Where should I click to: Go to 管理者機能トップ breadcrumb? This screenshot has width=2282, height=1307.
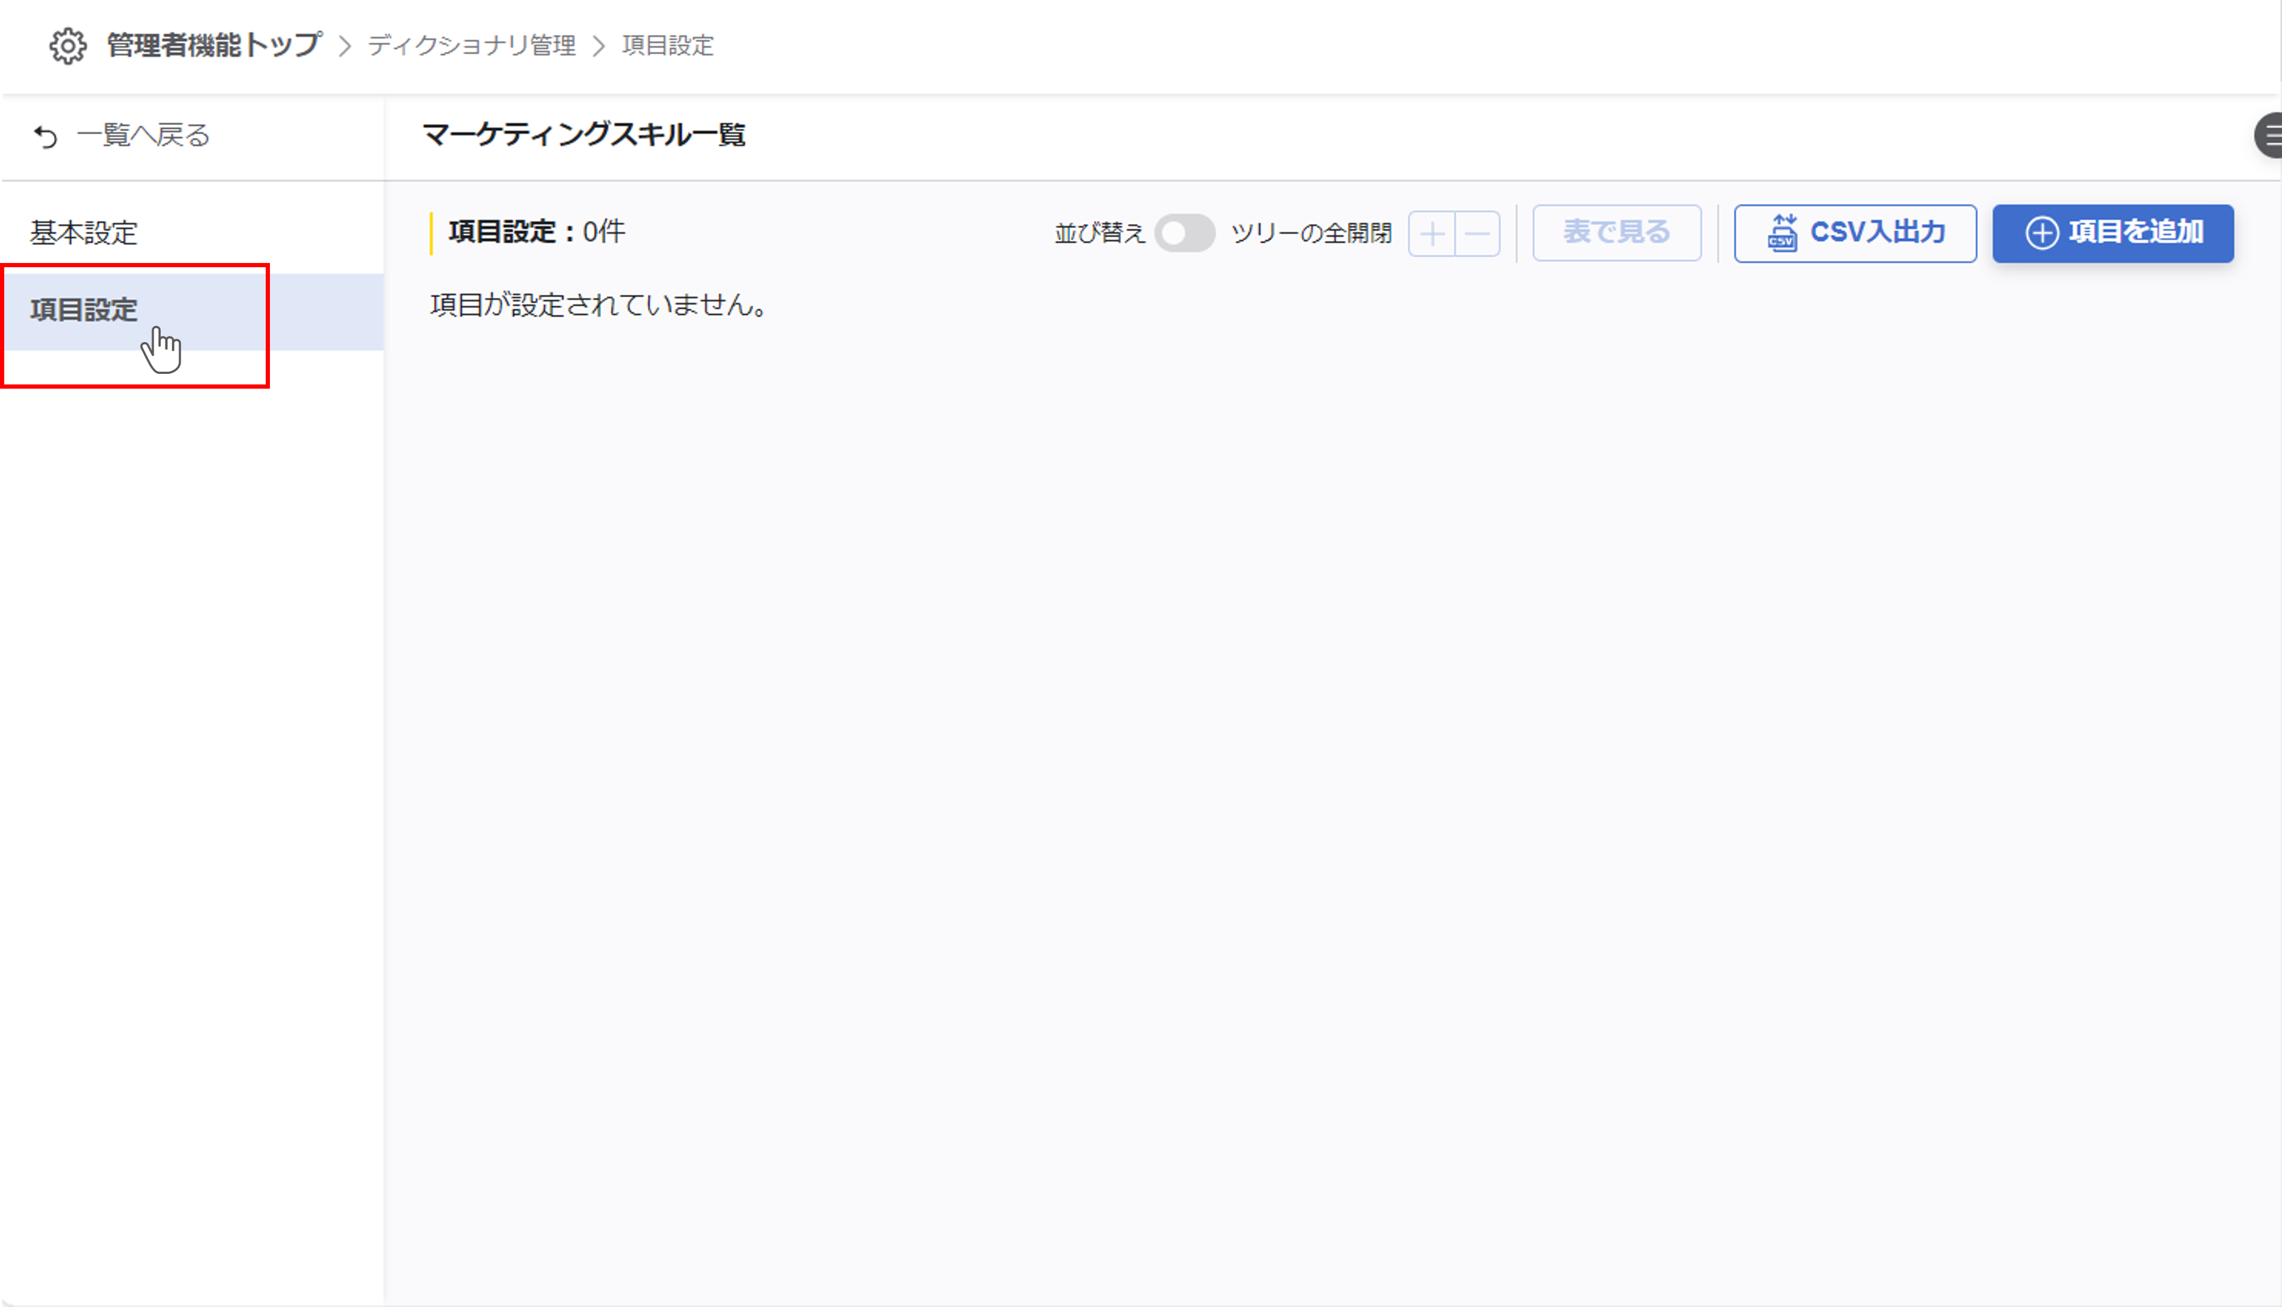pos(213,45)
